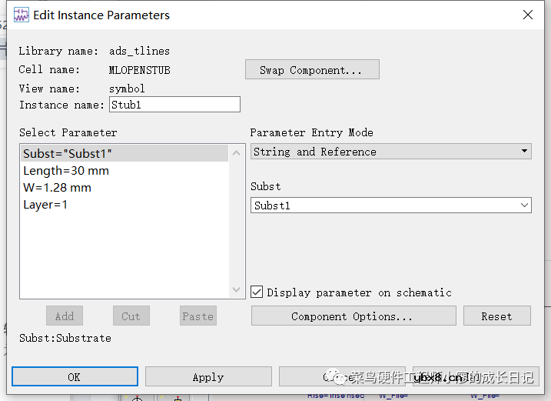Open Component Options

[353, 316]
